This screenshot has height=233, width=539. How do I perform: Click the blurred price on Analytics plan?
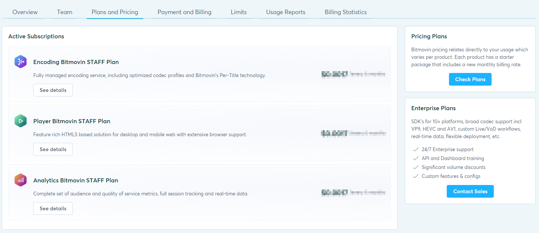tap(353, 192)
